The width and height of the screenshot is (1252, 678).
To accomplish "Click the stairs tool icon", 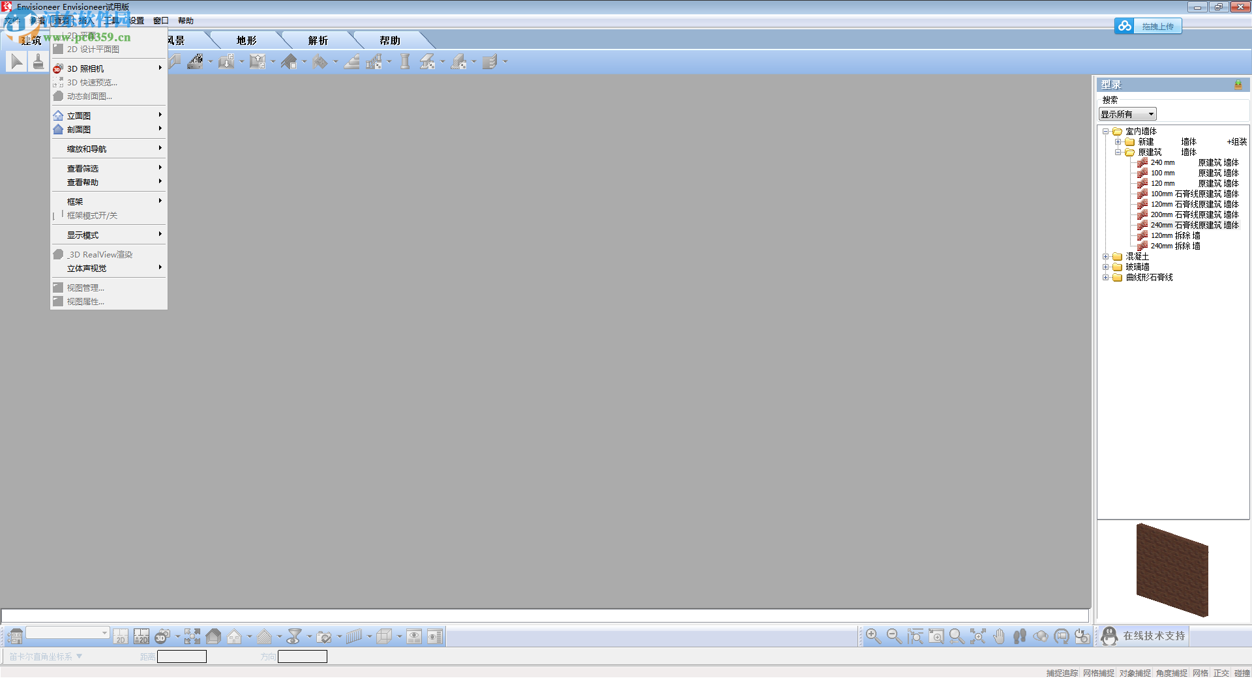I will click(x=352, y=62).
